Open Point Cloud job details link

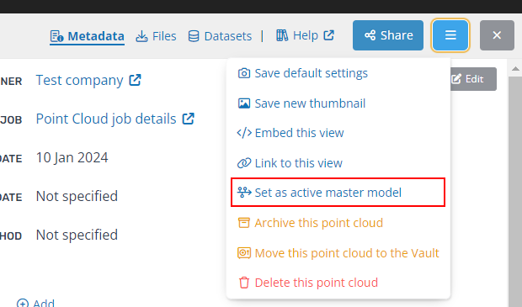[115, 119]
